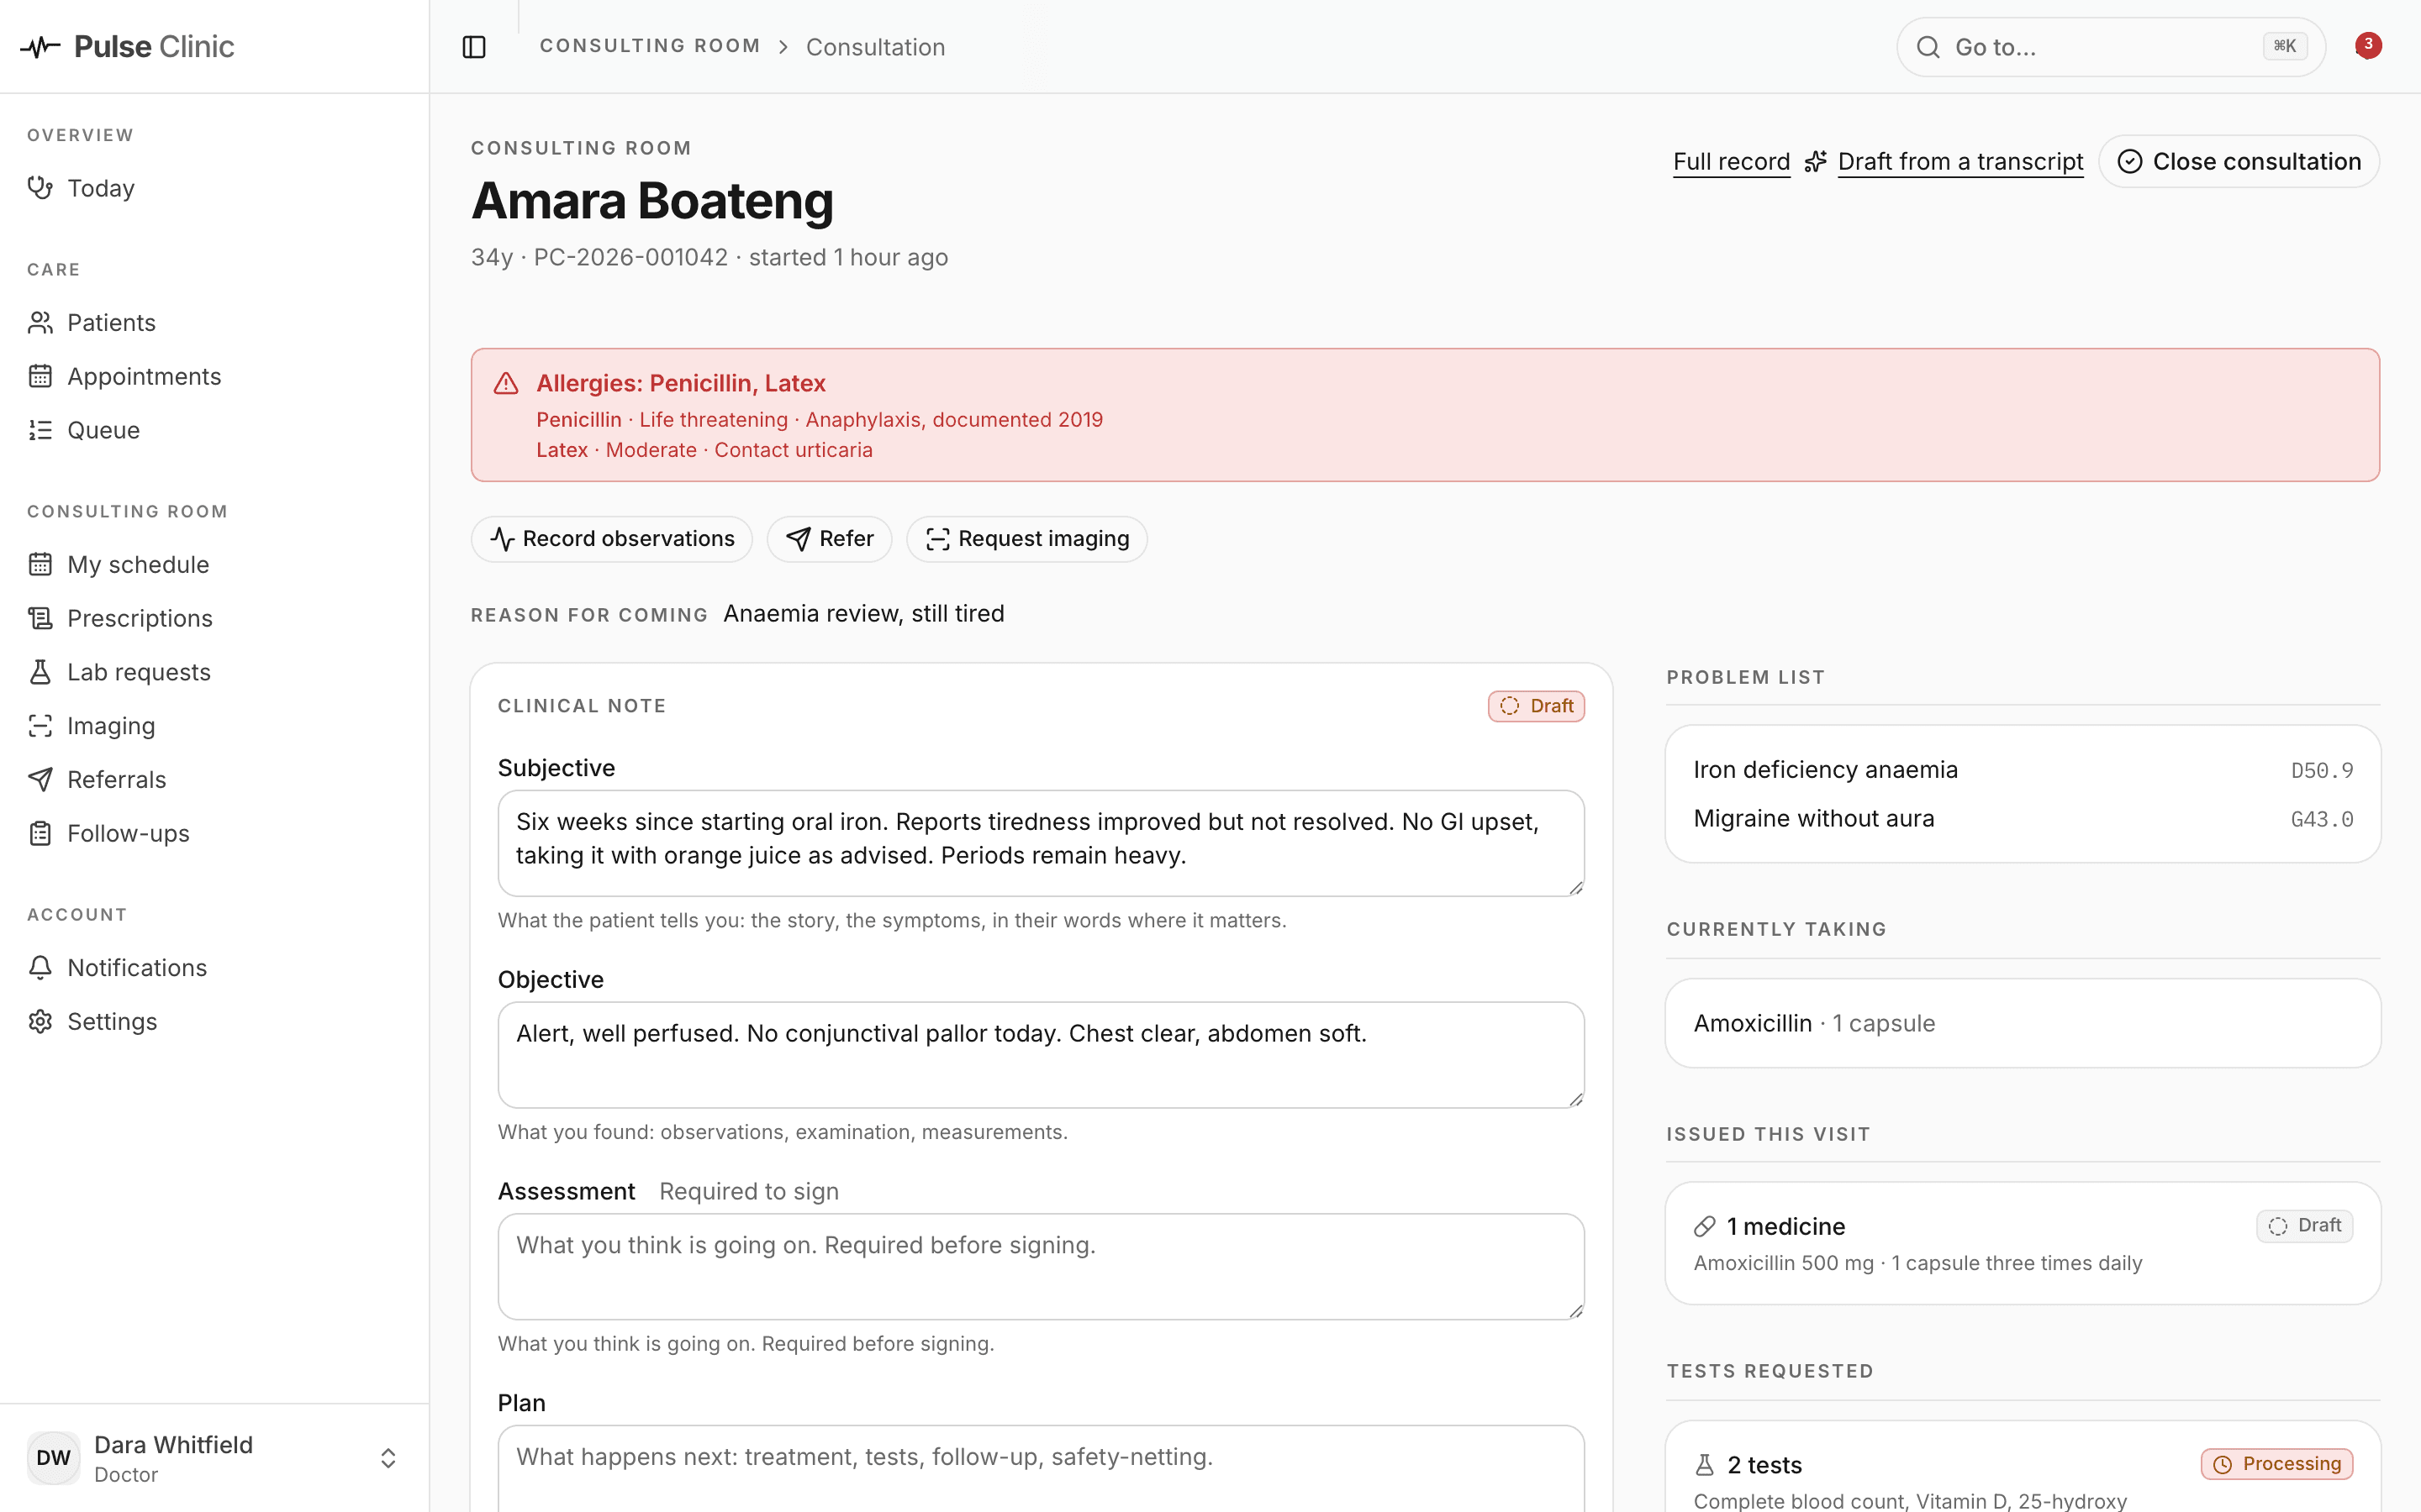
Task: Click the Record observations button
Action: tap(611, 539)
